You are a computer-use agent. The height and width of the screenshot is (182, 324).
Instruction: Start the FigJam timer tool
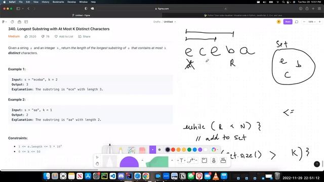tap(12, 22)
